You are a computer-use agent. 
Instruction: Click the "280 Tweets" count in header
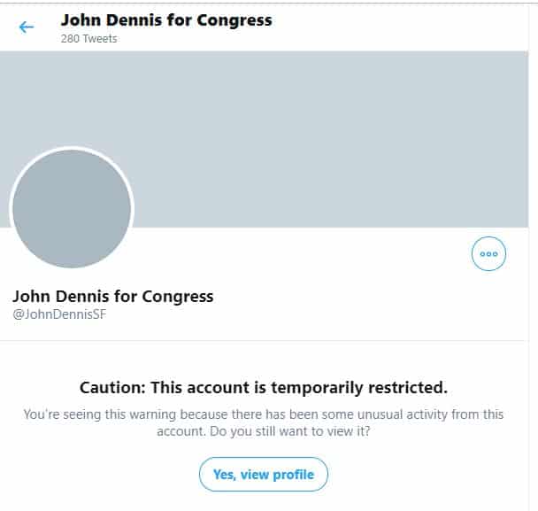(x=88, y=39)
